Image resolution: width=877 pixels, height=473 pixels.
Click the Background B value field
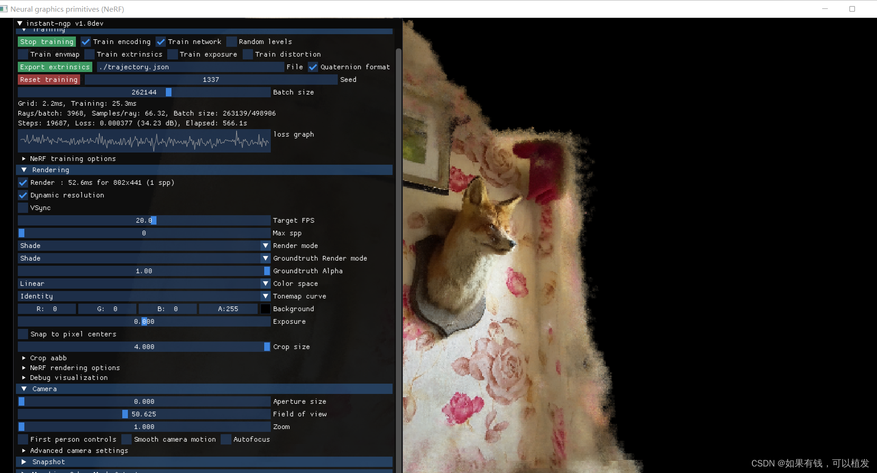(x=168, y=309)
